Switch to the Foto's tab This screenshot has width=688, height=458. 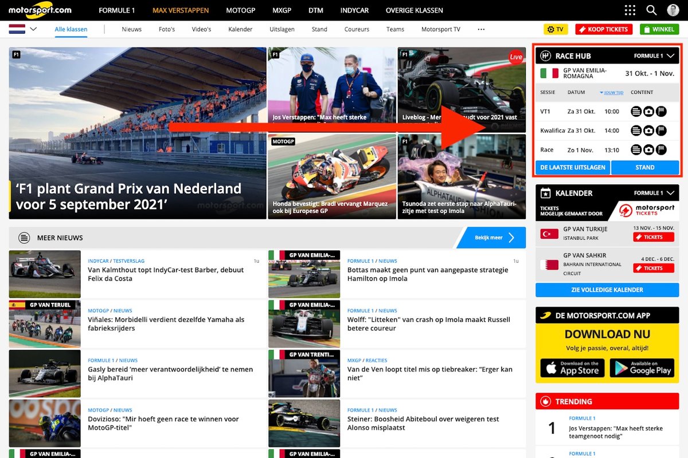(167, 29)
